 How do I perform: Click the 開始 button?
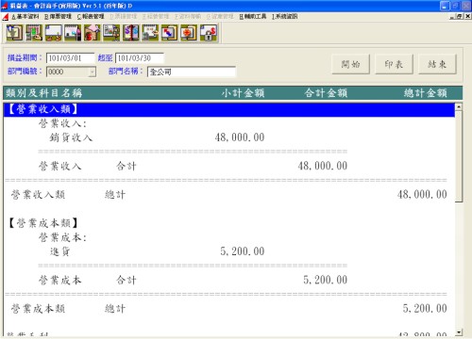click(350, 64)
